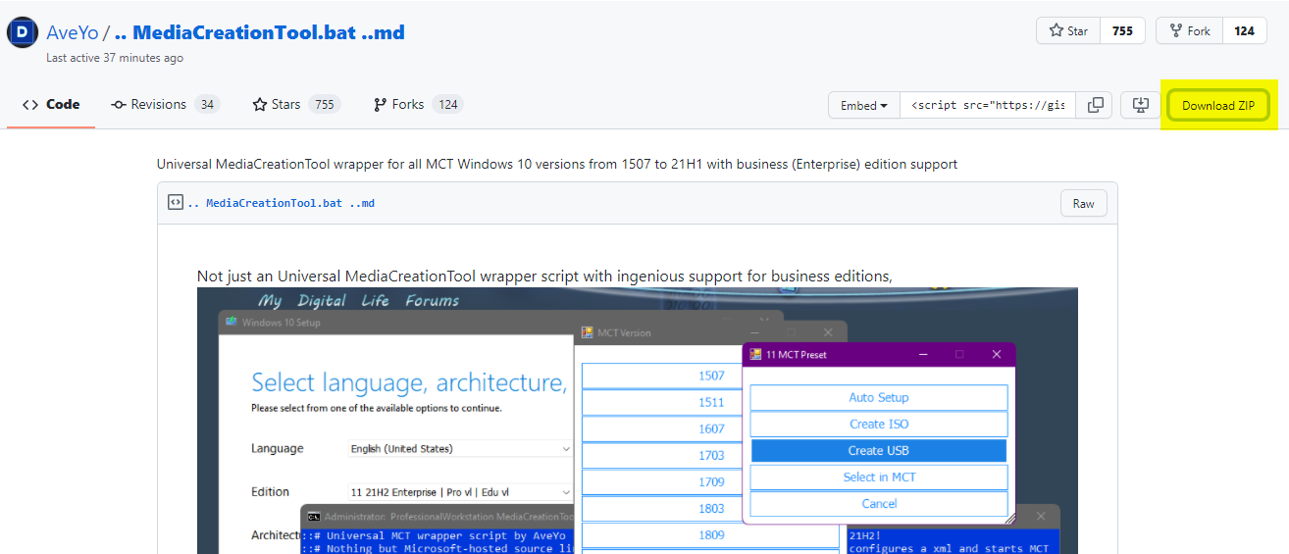Click the 11 MCT Preset window title icon
The image size is (1289, 554).
755,354
